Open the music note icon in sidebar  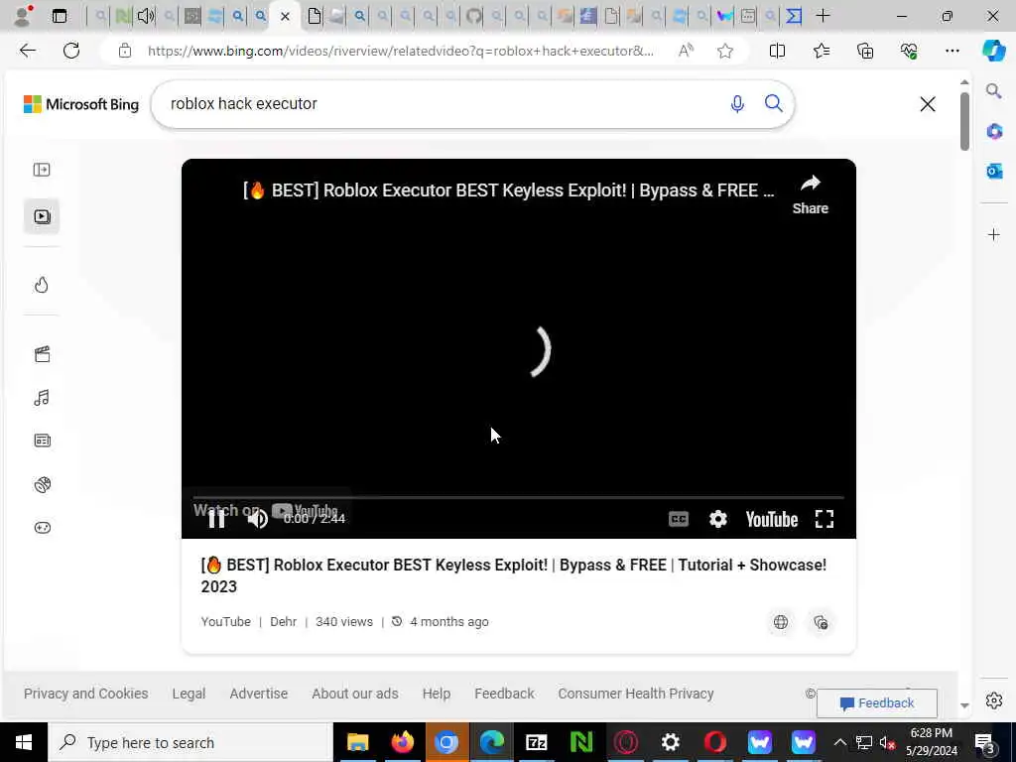pos(42,398)
